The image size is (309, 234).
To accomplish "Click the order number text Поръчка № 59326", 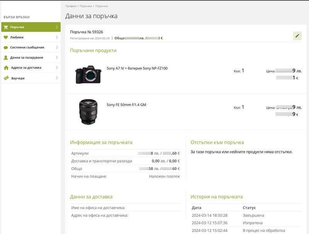I will click(x=87, y=32).
